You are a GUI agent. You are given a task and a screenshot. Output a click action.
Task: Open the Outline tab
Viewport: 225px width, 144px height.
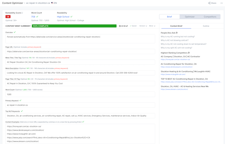point(206,26)
